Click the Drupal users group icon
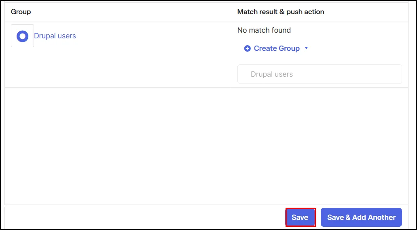Screen dimensions: 417x230 coord(22,36)
